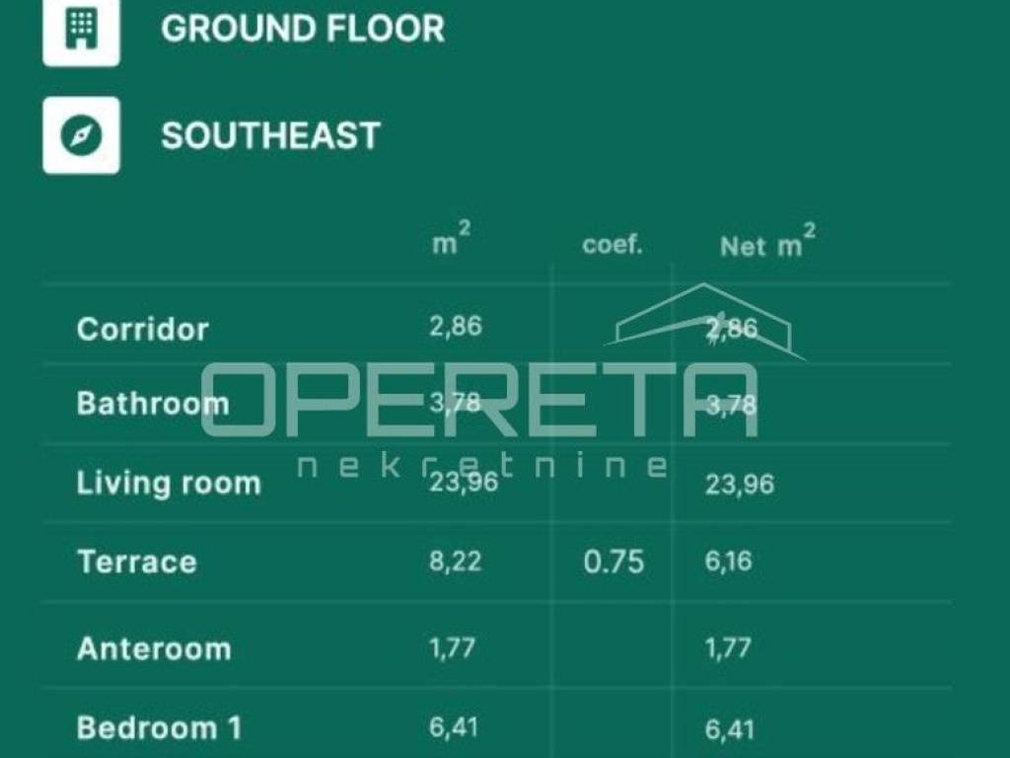This screenshot has height=758, width=1010.
Task: Click the compass icon beside Southeast
Action: click(81, 135)
